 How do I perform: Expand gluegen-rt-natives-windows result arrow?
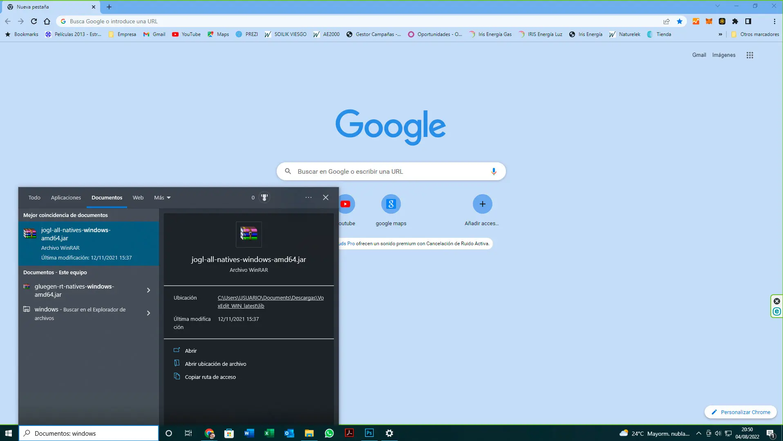pyautogui.click(x=148, y=290)
